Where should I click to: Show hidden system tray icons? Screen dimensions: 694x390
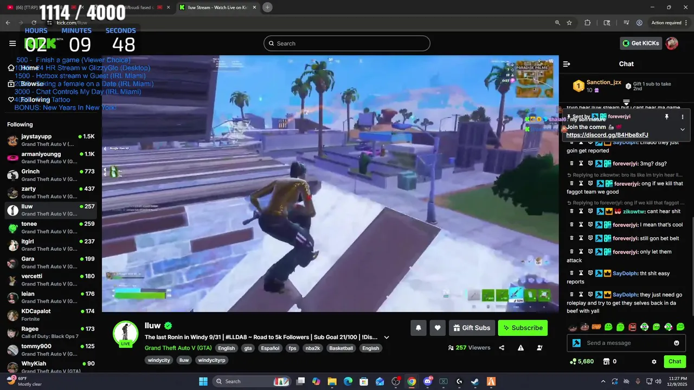coord(603,381)
